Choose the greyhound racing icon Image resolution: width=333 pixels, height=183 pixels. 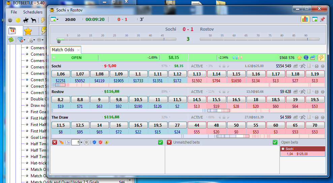point(34,20)
